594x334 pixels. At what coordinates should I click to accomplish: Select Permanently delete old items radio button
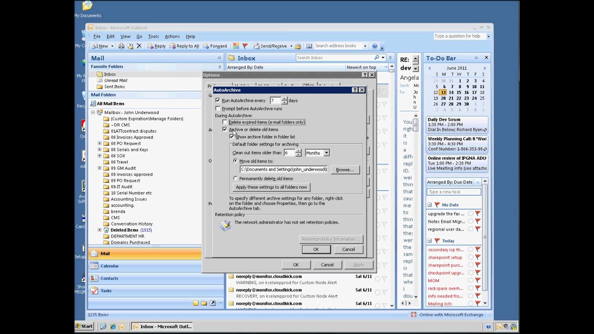coord(235,179)
